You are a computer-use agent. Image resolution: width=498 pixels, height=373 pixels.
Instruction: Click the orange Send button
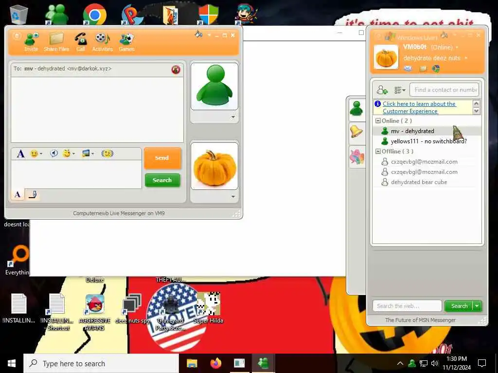click(x=162, y=158)
